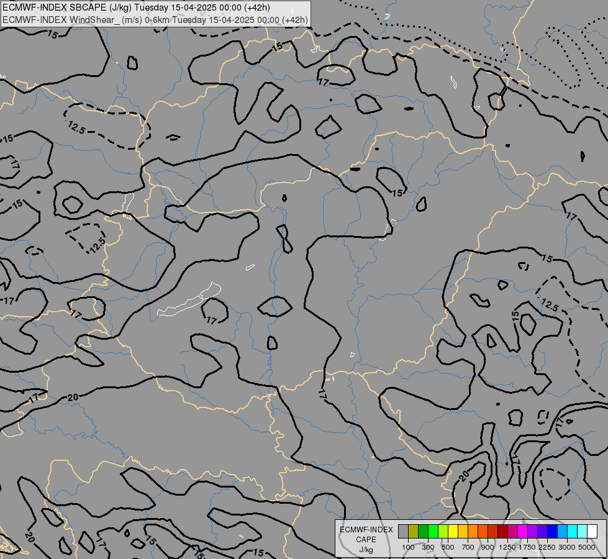
Task: Pick the pure blue swatch after 2250
Action: point(552,532)
